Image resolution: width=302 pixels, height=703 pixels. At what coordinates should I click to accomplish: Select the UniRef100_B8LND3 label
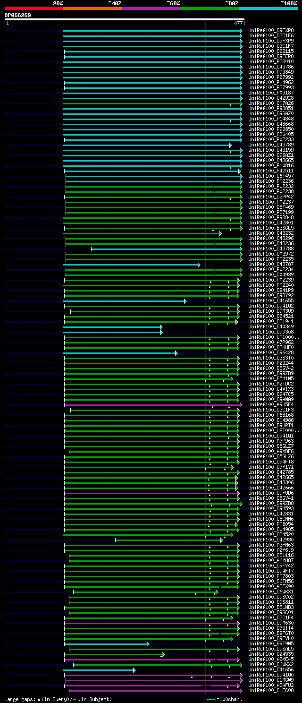[x=271, y=608]
